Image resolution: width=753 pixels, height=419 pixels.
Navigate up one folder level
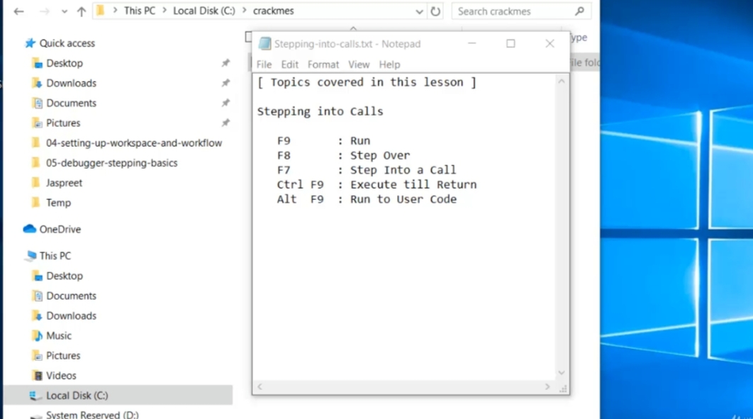pyautogui.click(x=82, y=11)
